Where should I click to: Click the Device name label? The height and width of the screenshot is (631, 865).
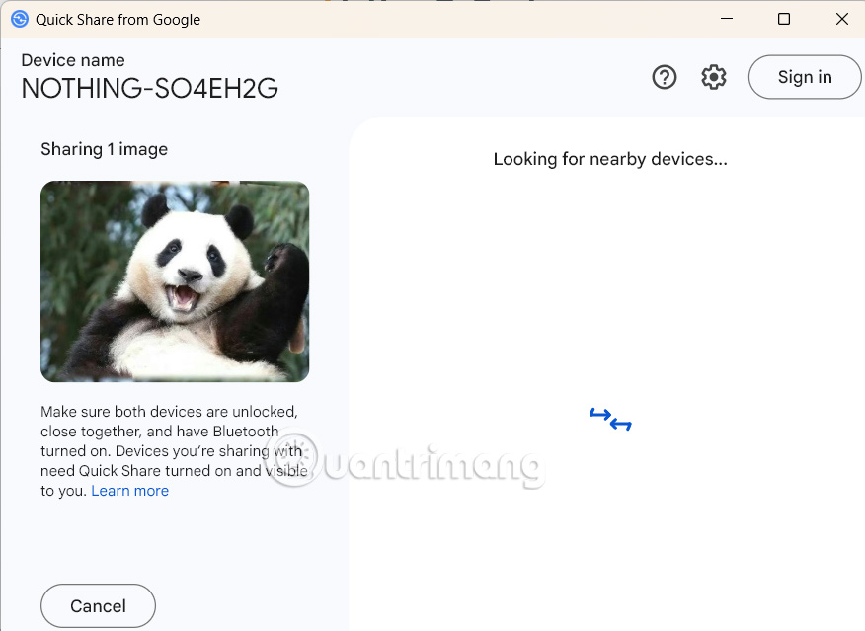click(72, 60)
